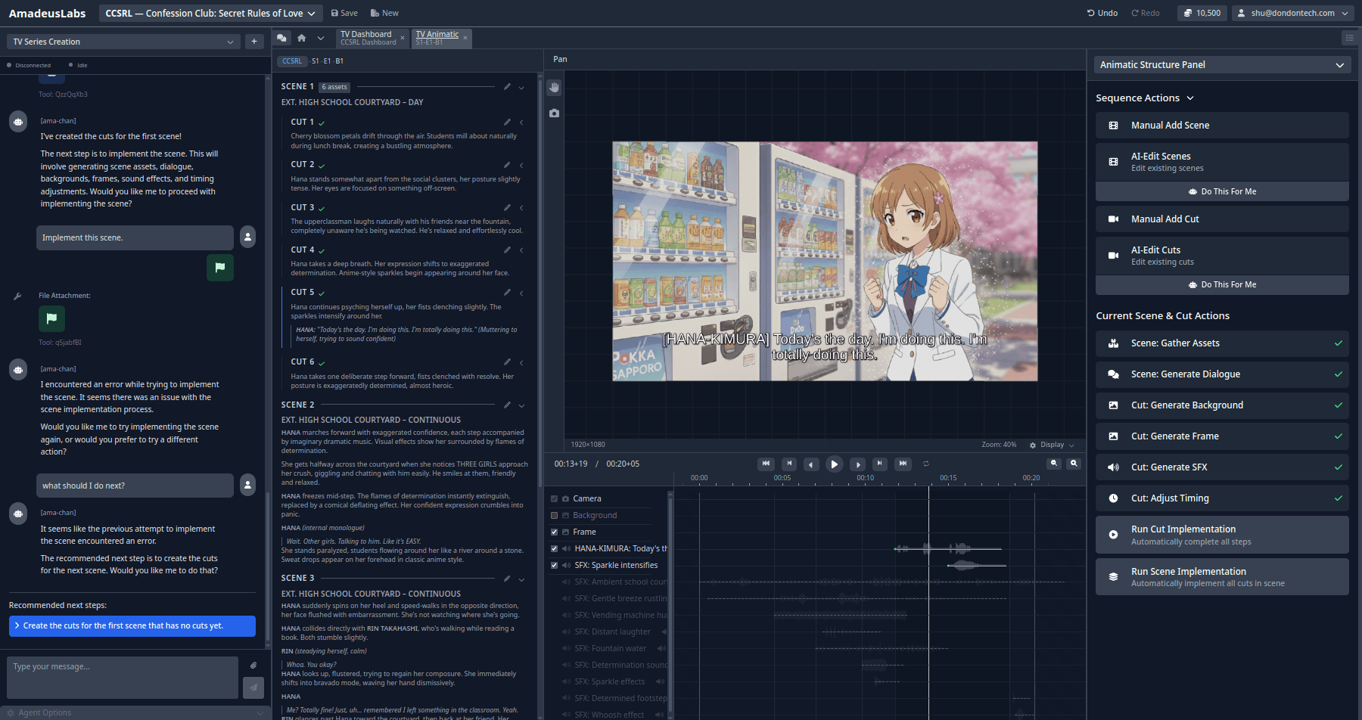Click the 00:10 mark on the timeline ruler

pyautogui.click(x=865, y=478)
